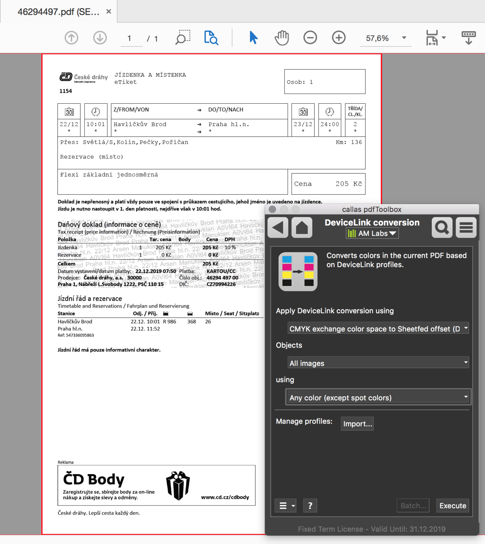This screenshot has width=485, height=544.
Task: Open pdfToolbox search
Action: pyautogui.click(x=442, y=227)
